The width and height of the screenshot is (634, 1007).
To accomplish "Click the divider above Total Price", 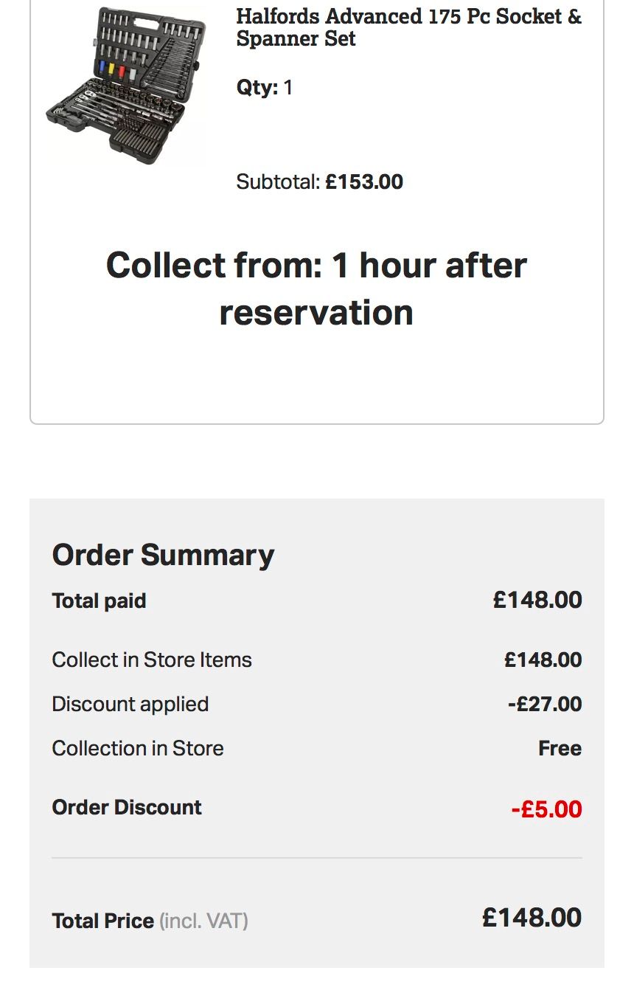I will tap(316, 858).
